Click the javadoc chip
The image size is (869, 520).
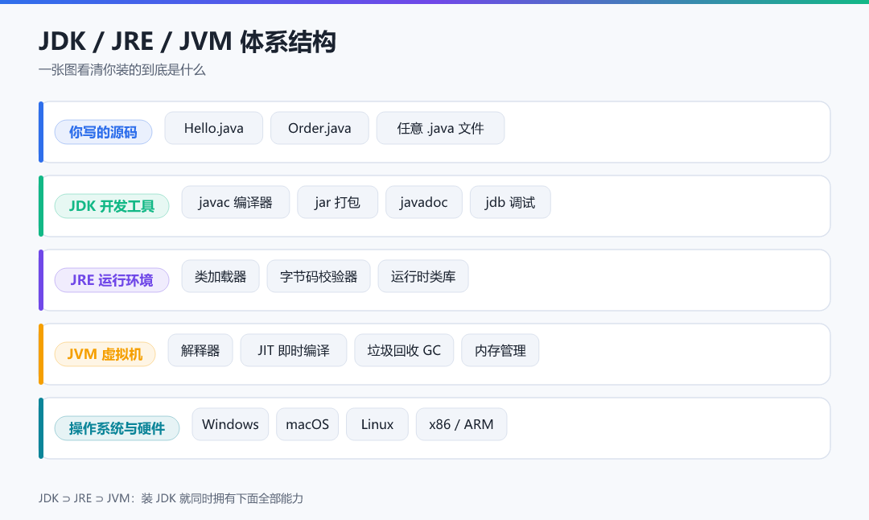[424, 202]
